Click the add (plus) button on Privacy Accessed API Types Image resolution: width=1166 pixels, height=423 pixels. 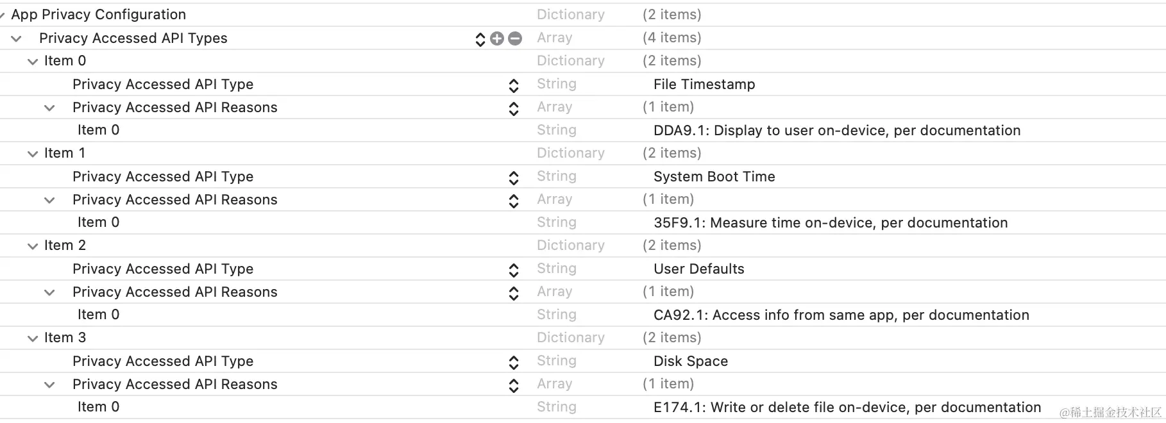497,38
